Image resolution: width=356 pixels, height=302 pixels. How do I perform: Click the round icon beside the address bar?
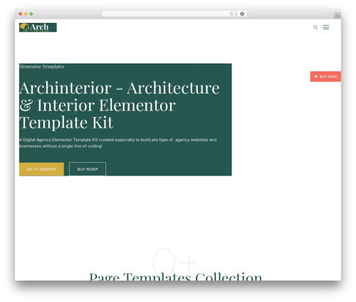242,14
